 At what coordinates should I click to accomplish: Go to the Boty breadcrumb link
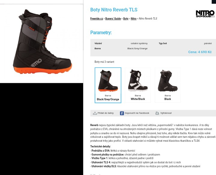point(126,19)
